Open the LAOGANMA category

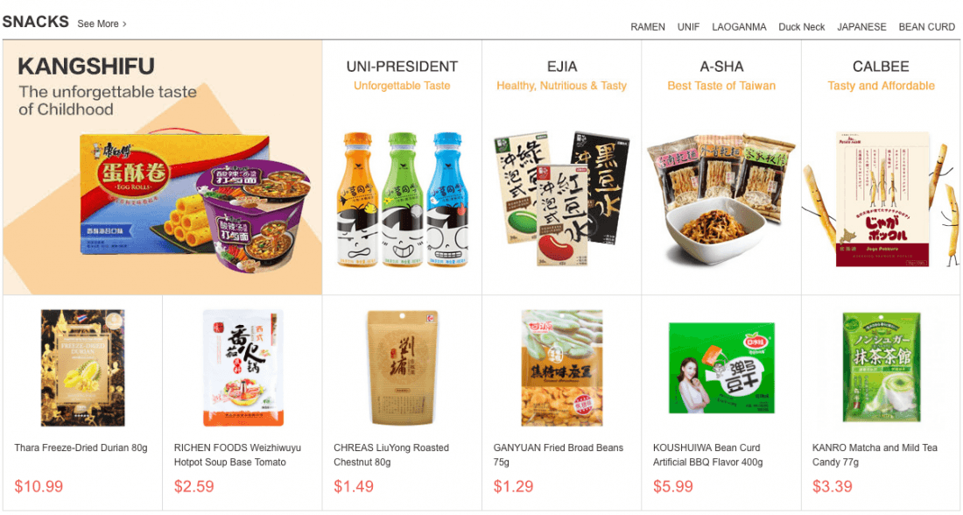point(739,27)
